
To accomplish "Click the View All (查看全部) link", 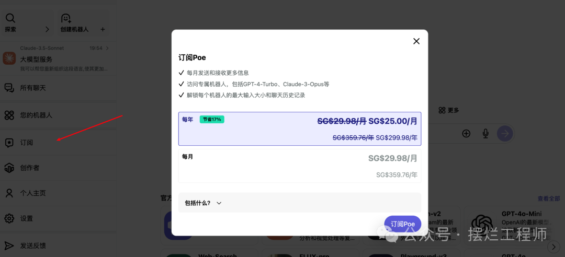I will (548, 198).
